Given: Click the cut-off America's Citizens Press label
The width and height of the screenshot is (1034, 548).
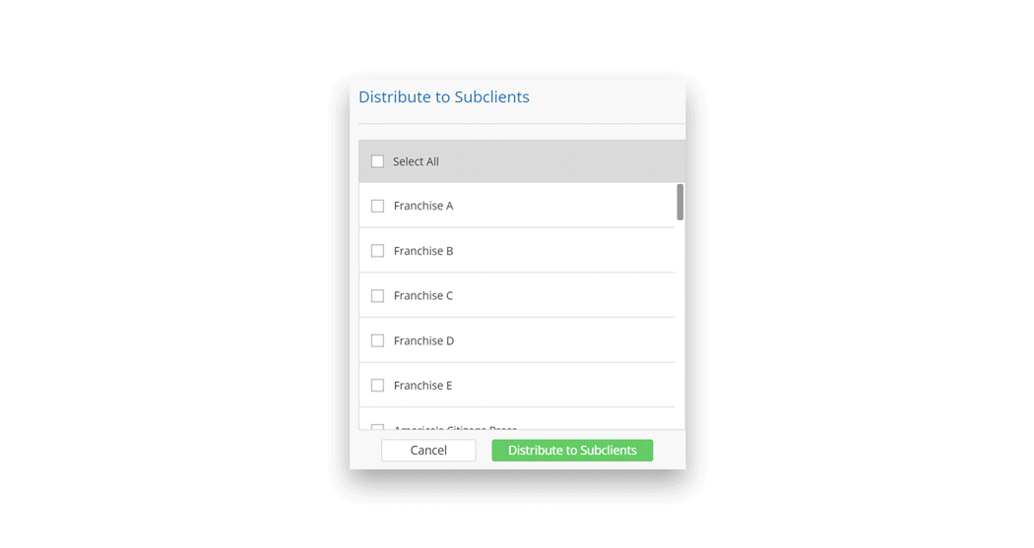Looking at the screenshot, I should pos(455,428).
